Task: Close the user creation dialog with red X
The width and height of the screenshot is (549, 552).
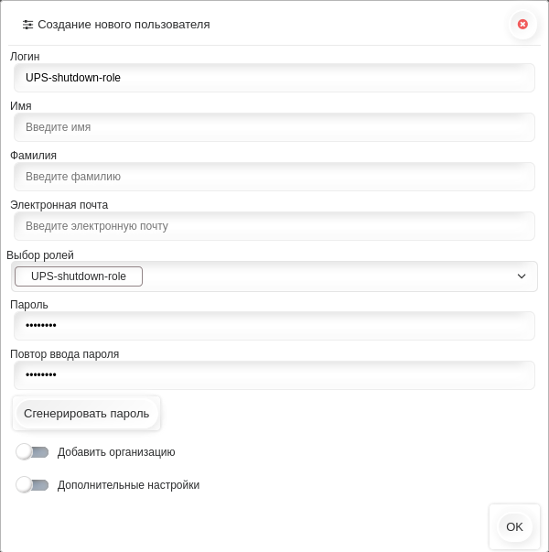Action: pyautogui.click(x=522, y=24)
